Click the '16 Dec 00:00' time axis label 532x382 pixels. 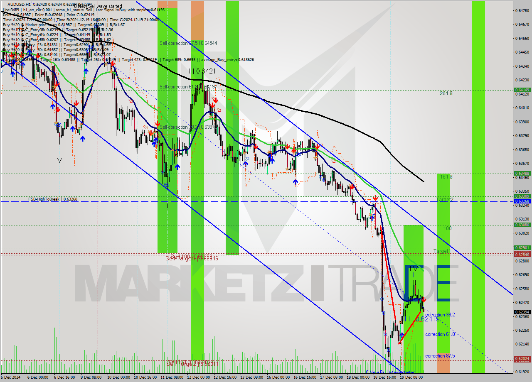(278, 377)
